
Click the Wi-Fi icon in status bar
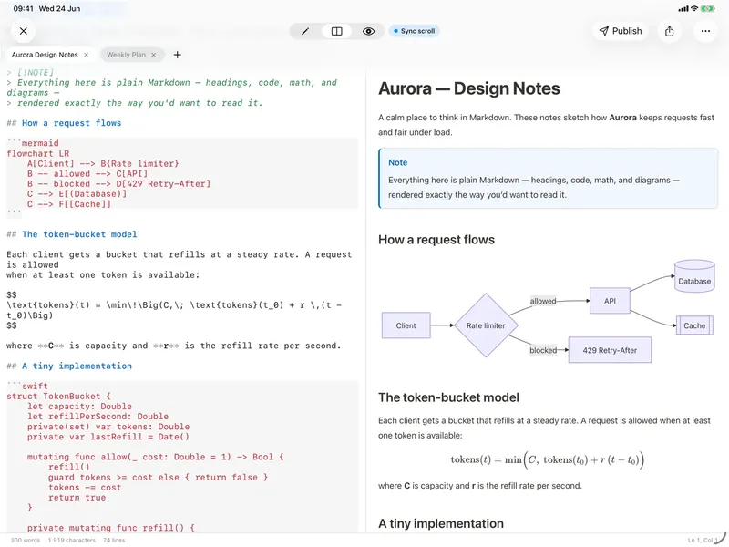694,8
